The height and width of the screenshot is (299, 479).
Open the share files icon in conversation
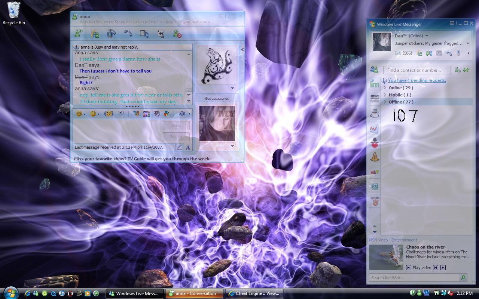point(96,34)
